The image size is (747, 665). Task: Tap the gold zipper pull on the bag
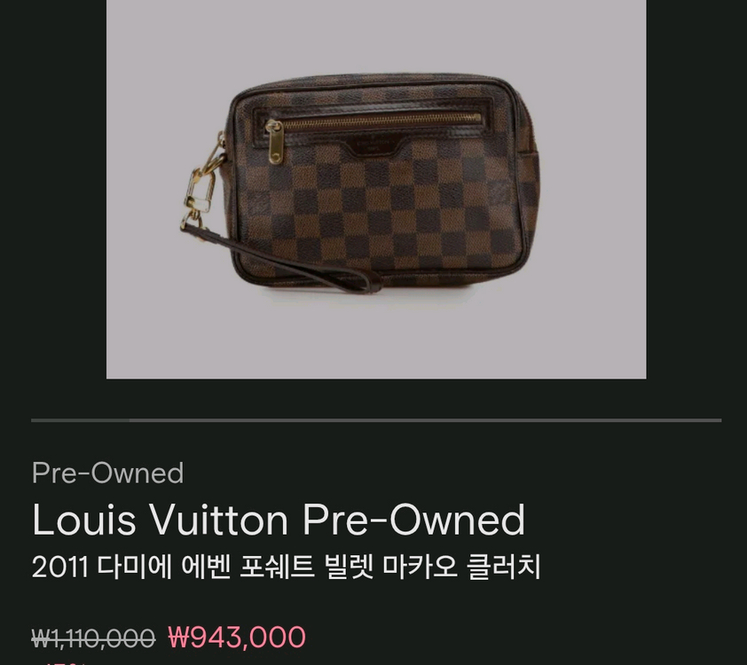(274, 143)
